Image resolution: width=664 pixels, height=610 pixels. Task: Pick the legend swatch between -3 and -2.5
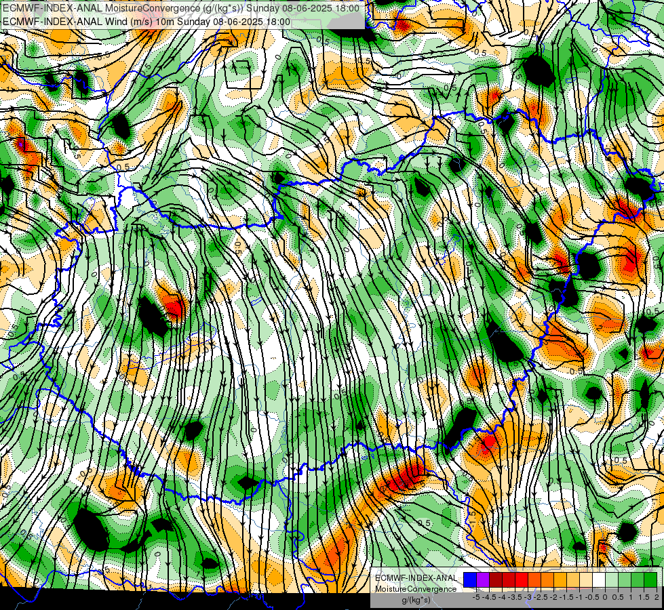tap(534, 579)
